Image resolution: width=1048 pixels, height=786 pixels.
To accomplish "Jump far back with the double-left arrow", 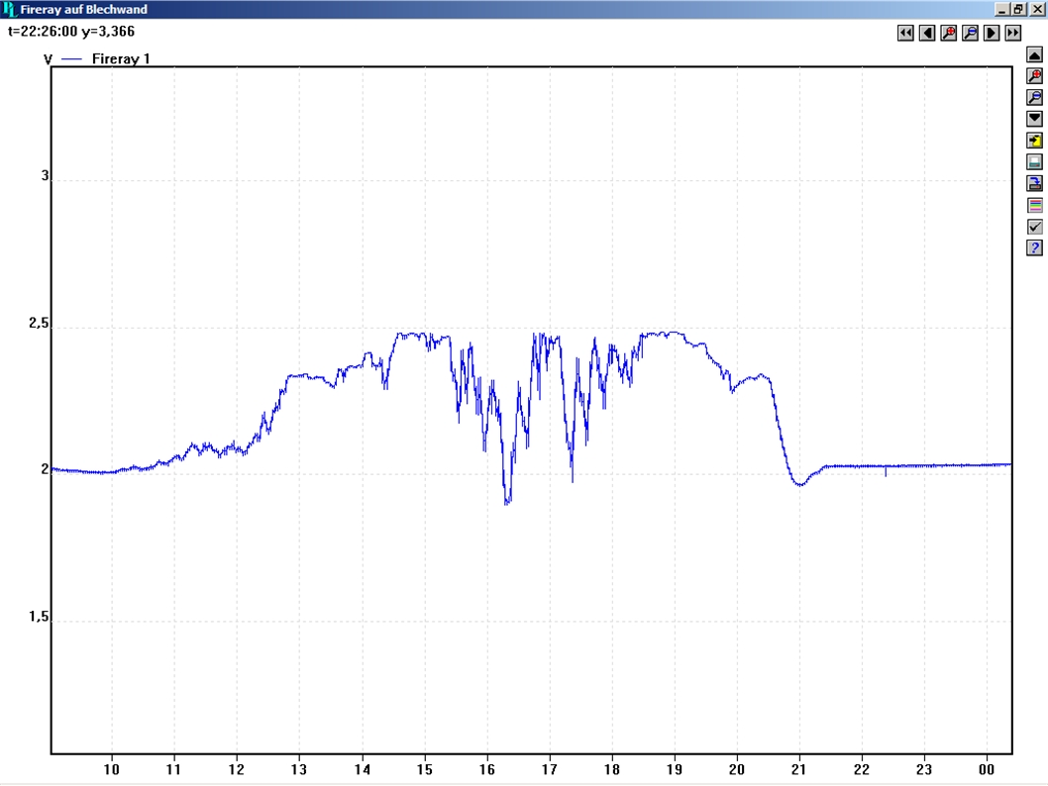I will [905, 34].
